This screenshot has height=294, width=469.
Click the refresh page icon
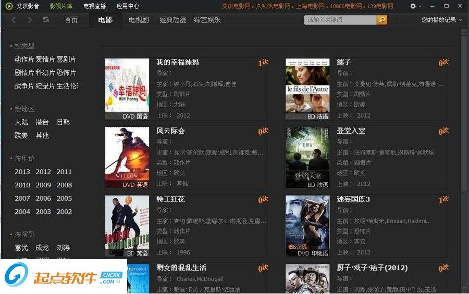pyautogui.click(x=45, y=20)
